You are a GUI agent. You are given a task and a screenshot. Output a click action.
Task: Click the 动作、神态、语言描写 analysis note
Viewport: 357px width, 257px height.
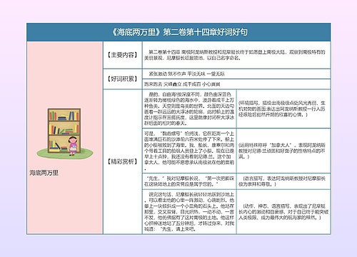pos(283,212)
